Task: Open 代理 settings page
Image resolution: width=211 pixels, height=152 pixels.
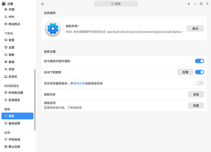Action: (17, 10)
